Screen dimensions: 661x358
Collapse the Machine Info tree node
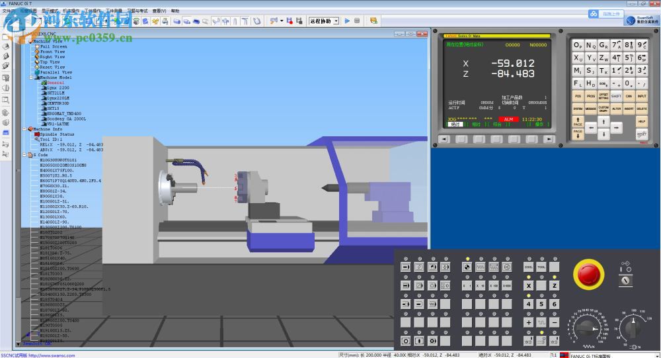[x=24, y=129]
